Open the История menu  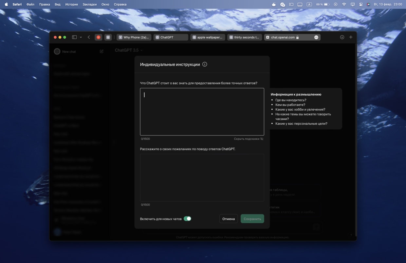click(x=71, y=4)
